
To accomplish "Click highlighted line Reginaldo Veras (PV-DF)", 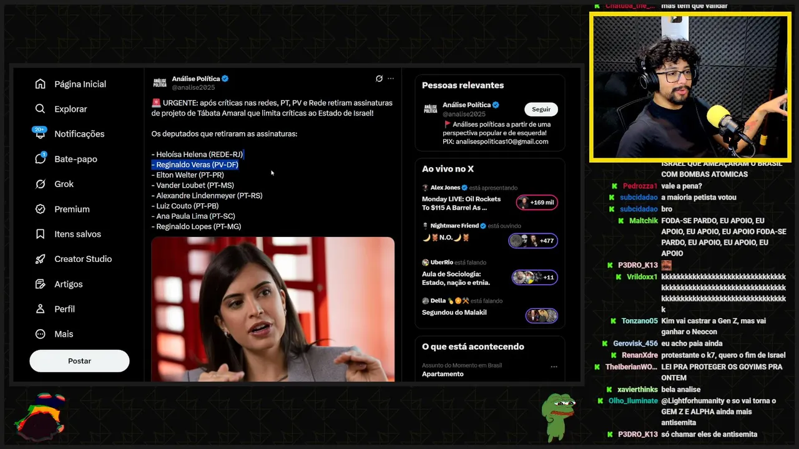I will click(195, 165).
